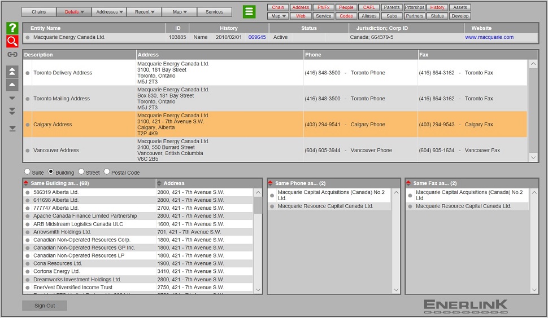Click bullet icon beside Calgary Address
Viewport: 548px width, 318px height.
[28, 125]
